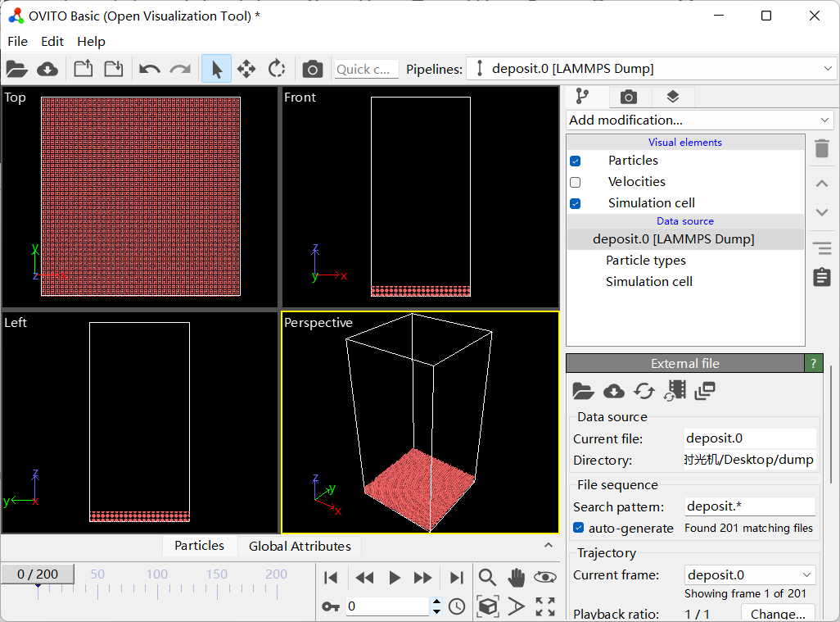
Task: Click the Render active viewport camera icon
Action: click(x=312, y=69)
